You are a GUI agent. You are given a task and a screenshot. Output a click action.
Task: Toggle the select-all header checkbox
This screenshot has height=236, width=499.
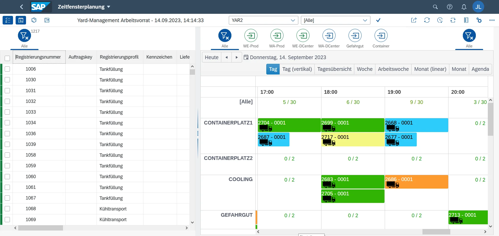(x=7, y=58)
